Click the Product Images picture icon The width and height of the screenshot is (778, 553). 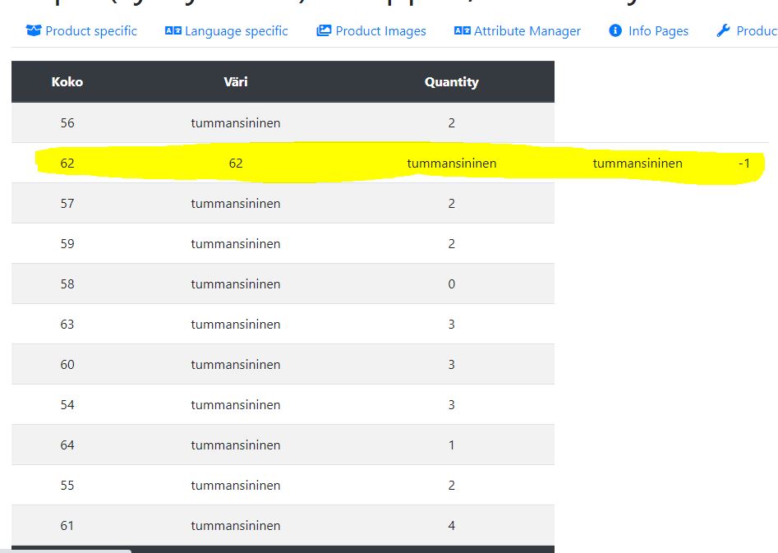[x=324, y=30]
